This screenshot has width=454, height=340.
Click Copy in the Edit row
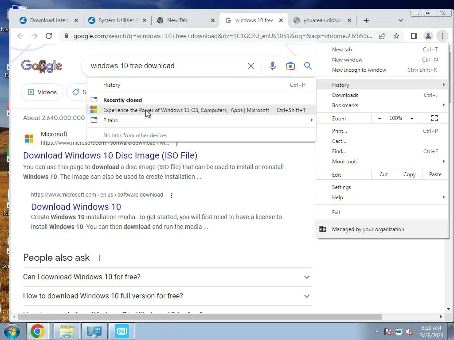tap(409, 174)
